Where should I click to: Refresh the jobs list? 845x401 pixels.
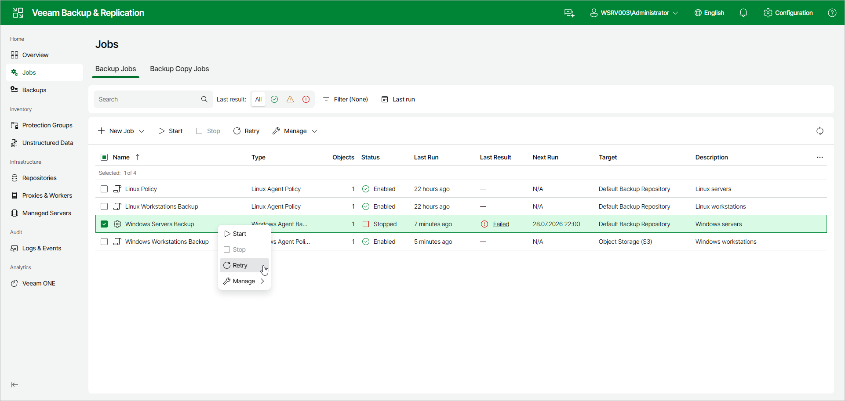820,131
